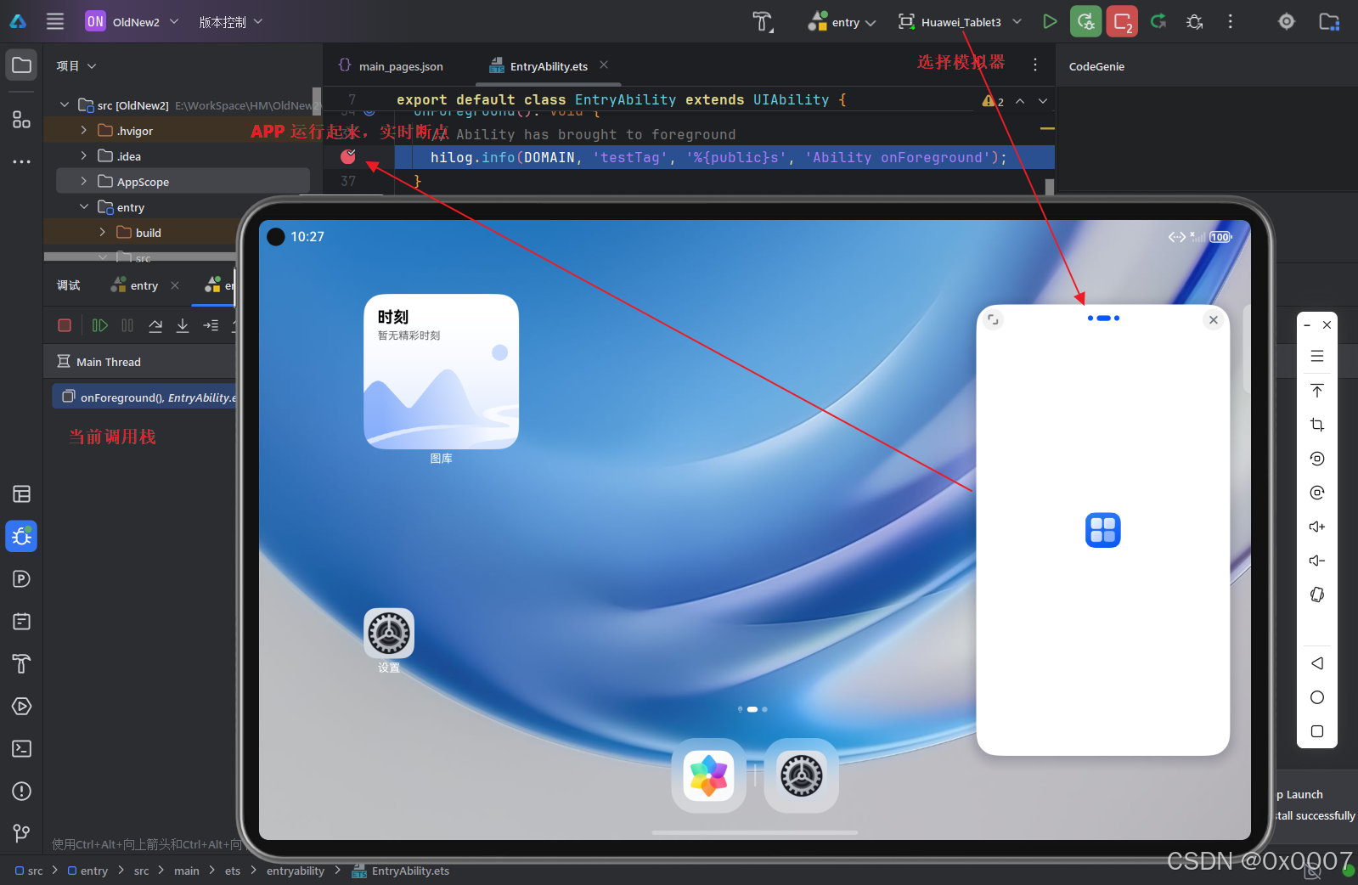Open the IDE settings gear icon
1358x885 pixels.
1287,21
